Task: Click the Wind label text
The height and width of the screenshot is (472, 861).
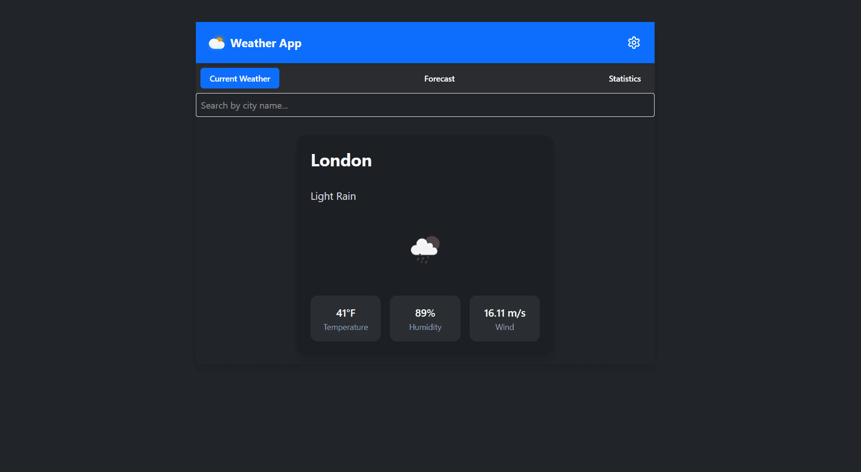Action: 505,327
